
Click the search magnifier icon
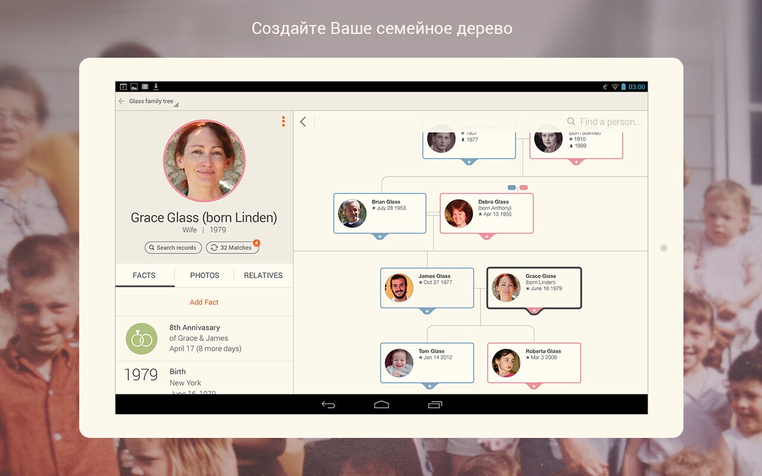coord(571,121)
